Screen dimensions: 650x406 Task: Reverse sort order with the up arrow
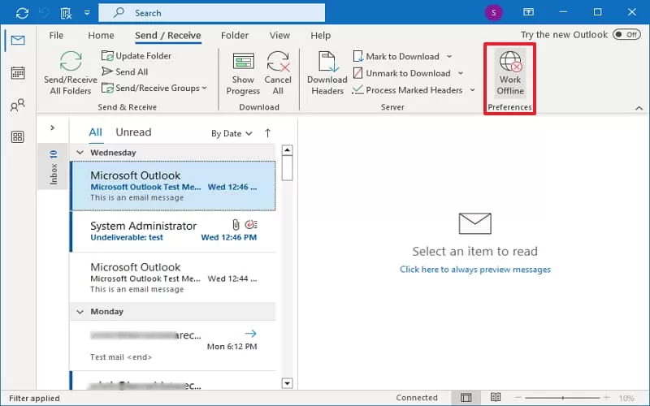(268, 133)
